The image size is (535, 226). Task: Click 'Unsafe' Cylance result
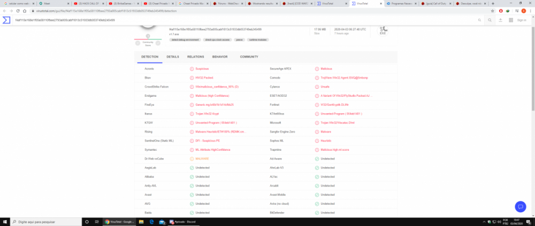(325, 87)
